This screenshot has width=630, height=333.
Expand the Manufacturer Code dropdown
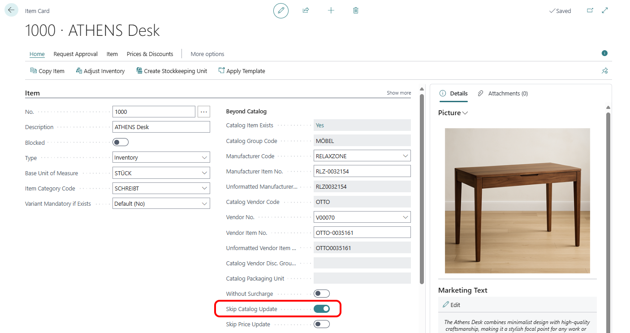point(406,156)
